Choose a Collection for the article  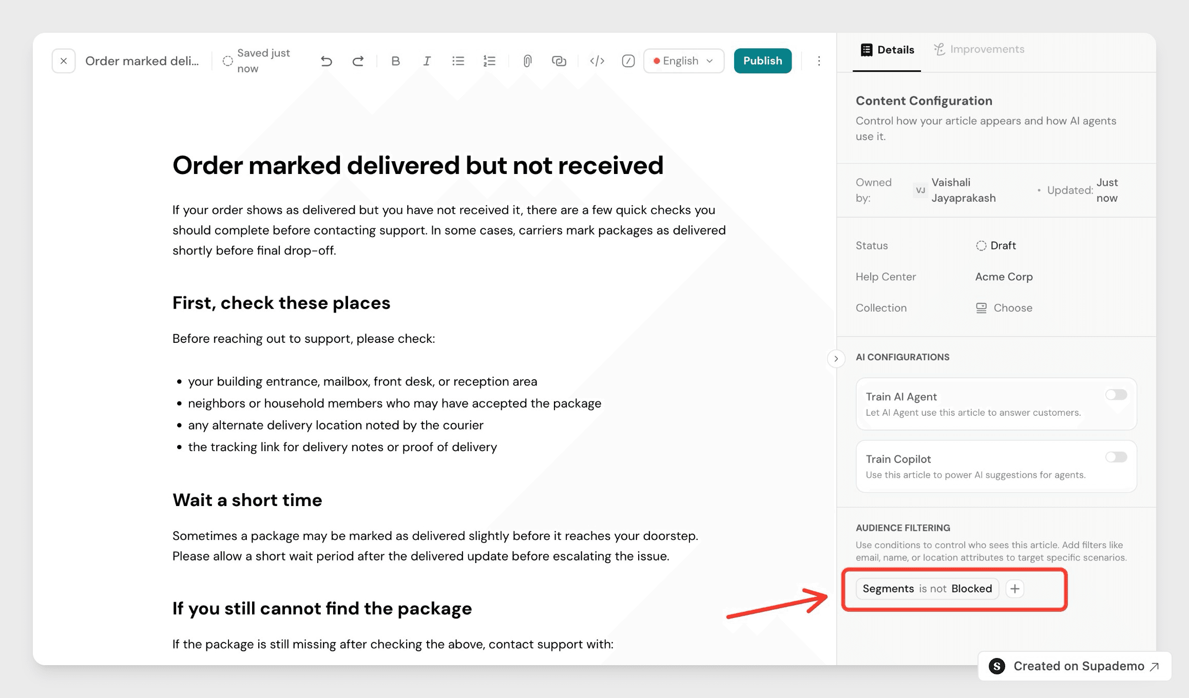(1004, 308)
